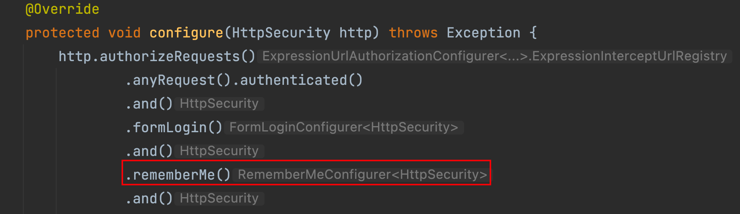Click the configure method name

(186, 33)
